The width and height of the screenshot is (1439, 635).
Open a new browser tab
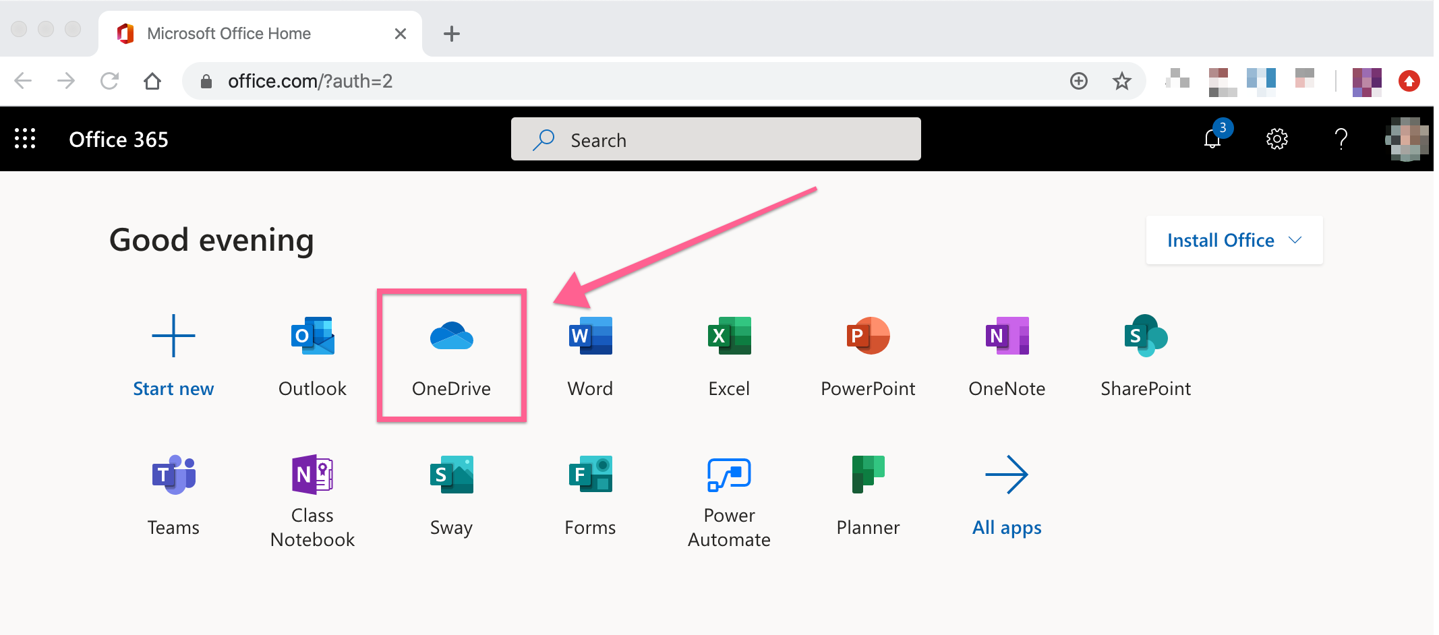[452, 34]
